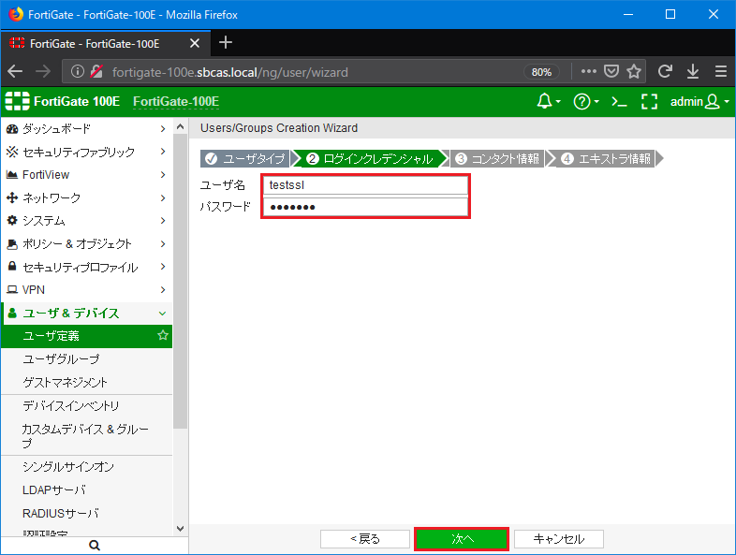
Task: Reset the 80% zoom level indicator
Action: [x=541, y=72]
